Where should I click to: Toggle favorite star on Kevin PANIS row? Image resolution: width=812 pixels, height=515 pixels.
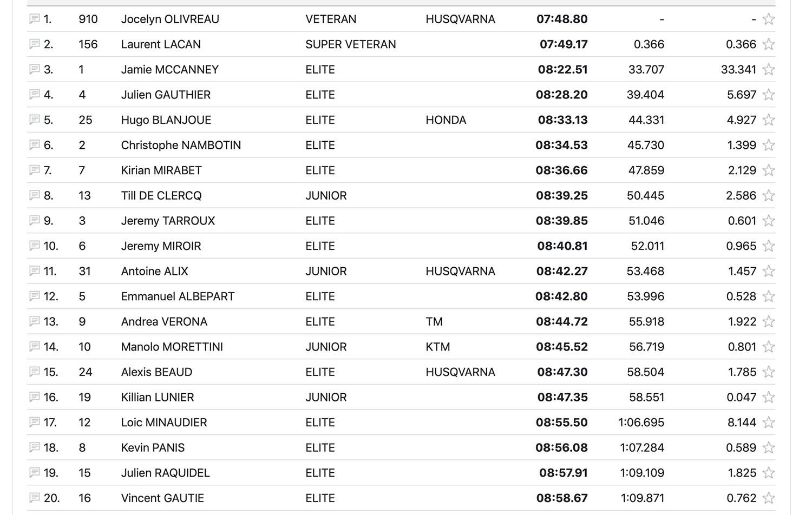coord(768,447)
